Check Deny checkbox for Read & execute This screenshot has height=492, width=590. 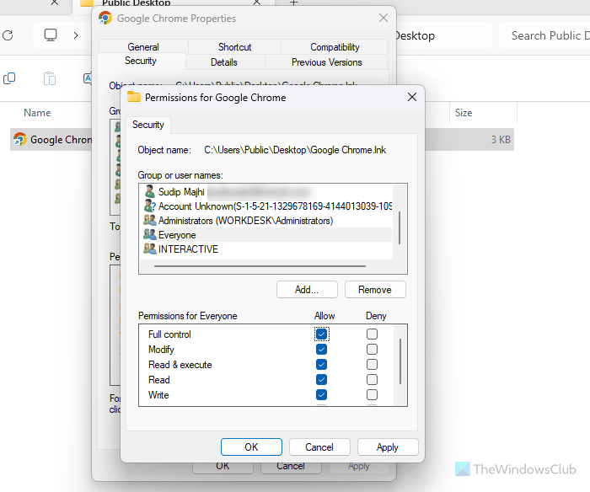[373, 365]
